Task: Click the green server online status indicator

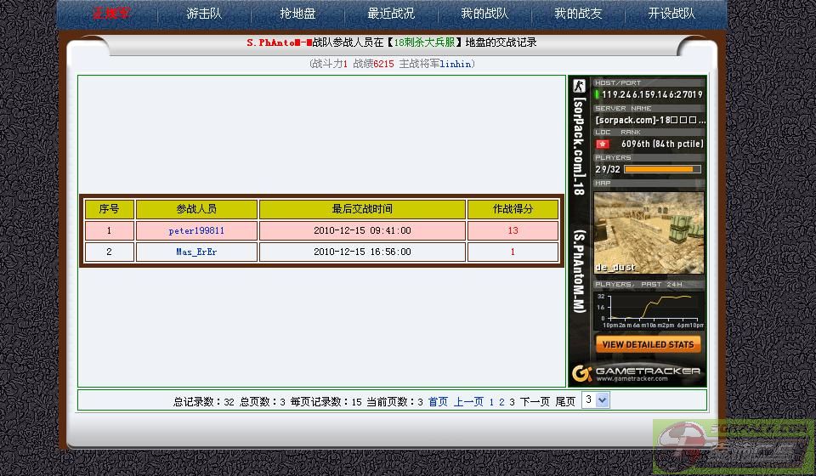Action: coord(598,94)
